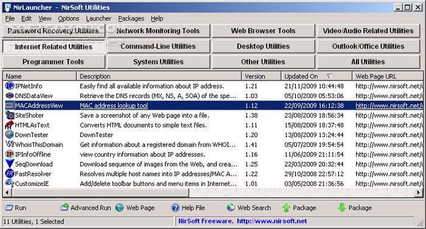Sort by the Web Page URL column header
Screen dimensions: 426x229
click(x=388, y=76)
